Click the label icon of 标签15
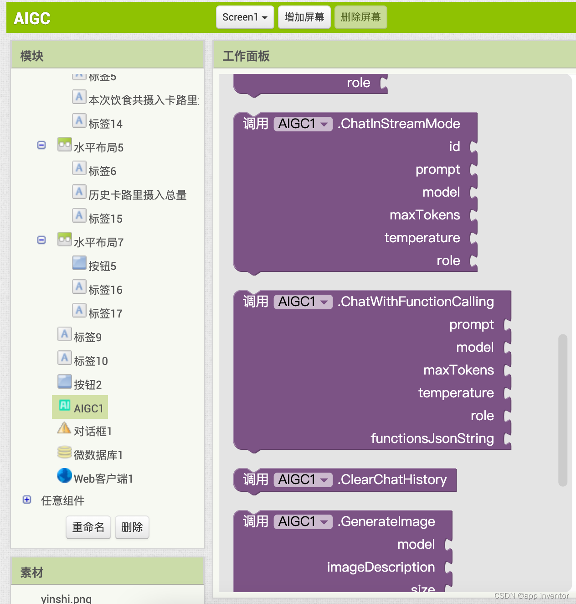This screenshot has height=604, width=576. (x=79, y=215)
